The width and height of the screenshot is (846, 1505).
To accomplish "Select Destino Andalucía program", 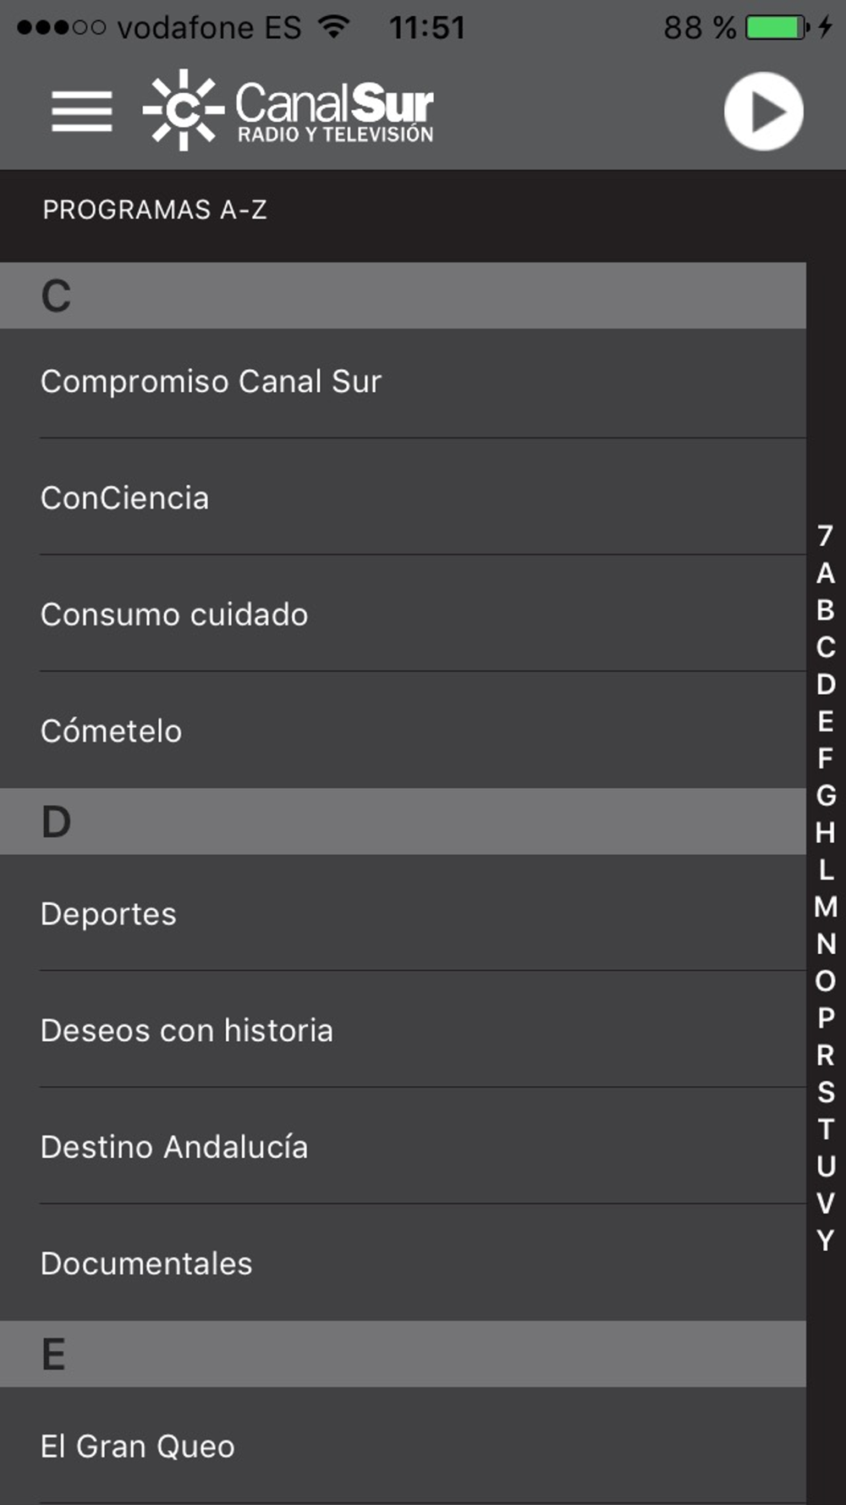I will pos(403,1147).
